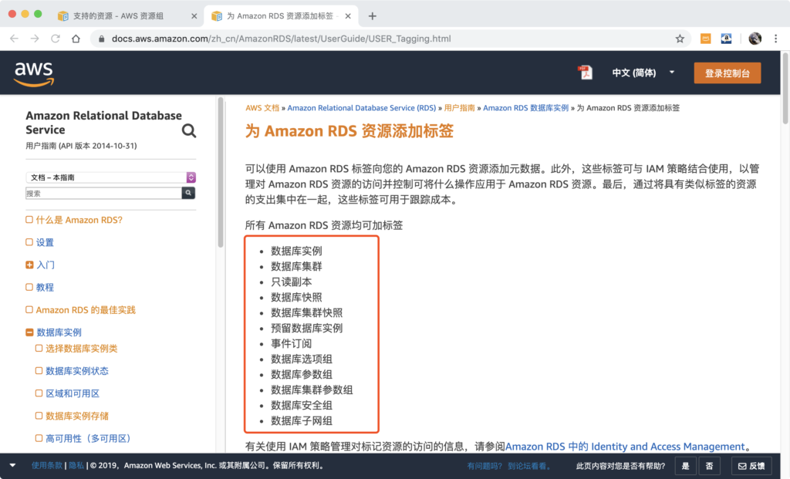Open 中文 (简体) language dropdown
The height and width of the screenshot is (479, 790).
(643, 73)
